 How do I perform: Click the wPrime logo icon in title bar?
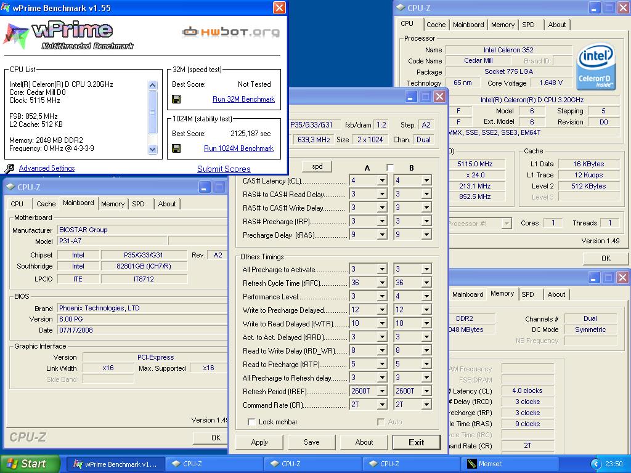(6, 7)
